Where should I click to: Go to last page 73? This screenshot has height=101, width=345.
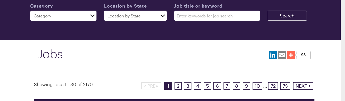click(x=285, y=86)
